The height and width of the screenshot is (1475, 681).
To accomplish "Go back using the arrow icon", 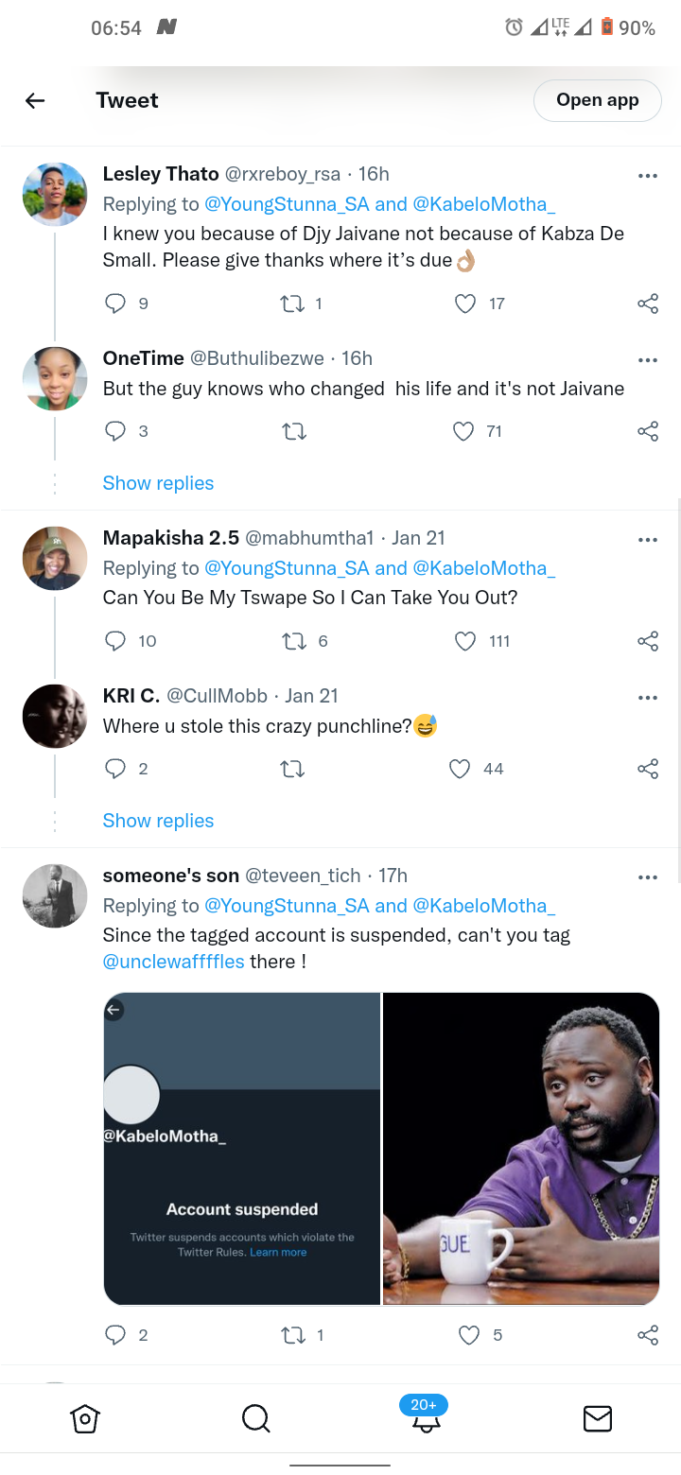I will point(35,100).
